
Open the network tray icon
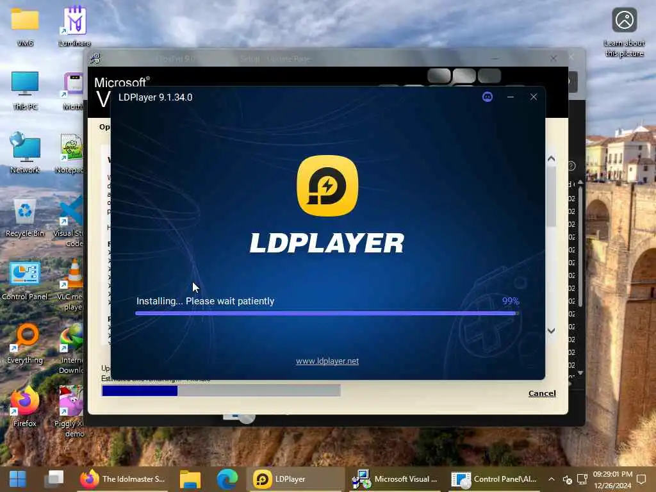[582, 479]
